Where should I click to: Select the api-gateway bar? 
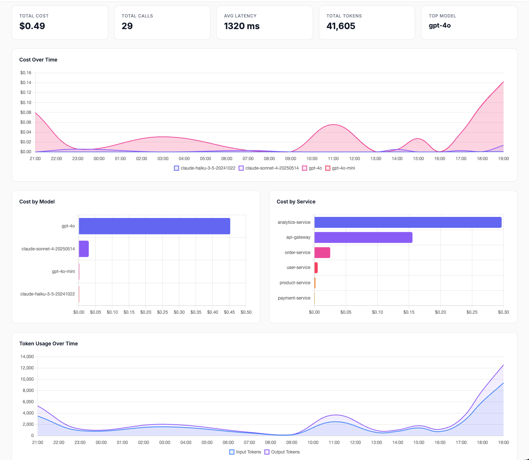[x=364, y=237]
